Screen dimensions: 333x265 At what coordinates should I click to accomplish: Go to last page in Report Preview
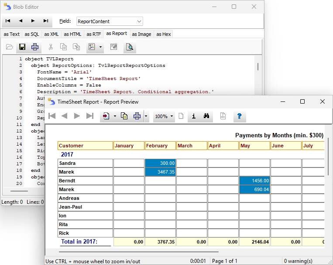click(x=89, y=116)
